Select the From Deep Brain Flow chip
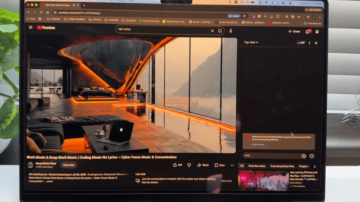This screenshot has width=360, height=202. pyautogui.click(x=282, y=166)
